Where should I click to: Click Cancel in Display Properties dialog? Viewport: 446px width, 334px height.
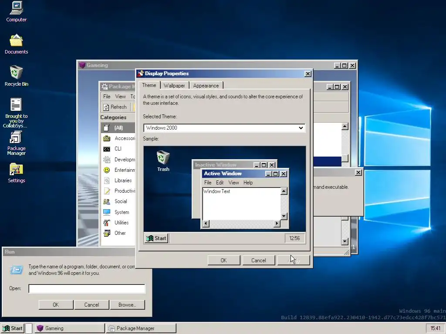pos(259,260)
